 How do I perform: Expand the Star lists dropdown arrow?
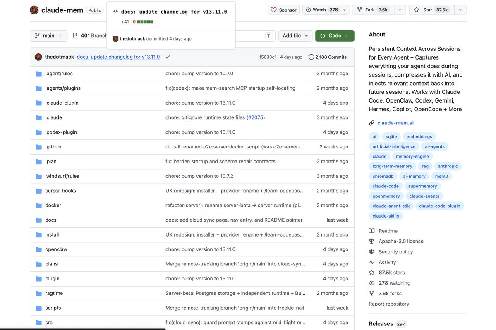pyautogui.click(x=460, y=10)
